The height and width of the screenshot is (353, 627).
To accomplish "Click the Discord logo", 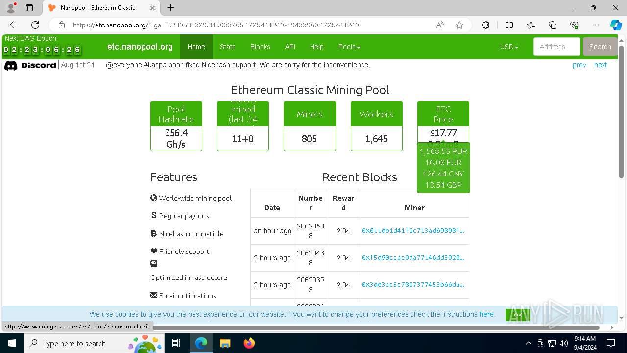I will (x=30, y=65).
